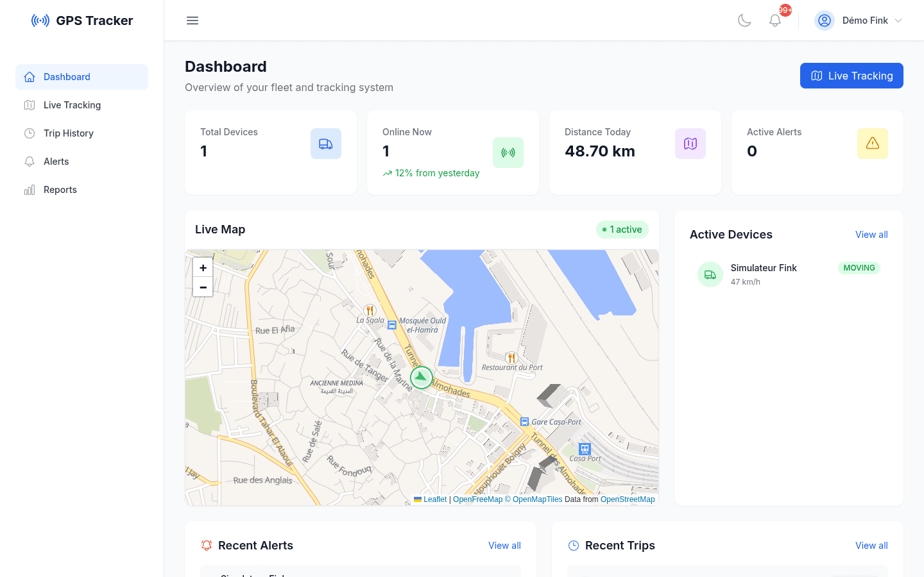Click the Active Alerts warning triangle icon
Viewport: 924px width, 577px height.
(873, 144)
